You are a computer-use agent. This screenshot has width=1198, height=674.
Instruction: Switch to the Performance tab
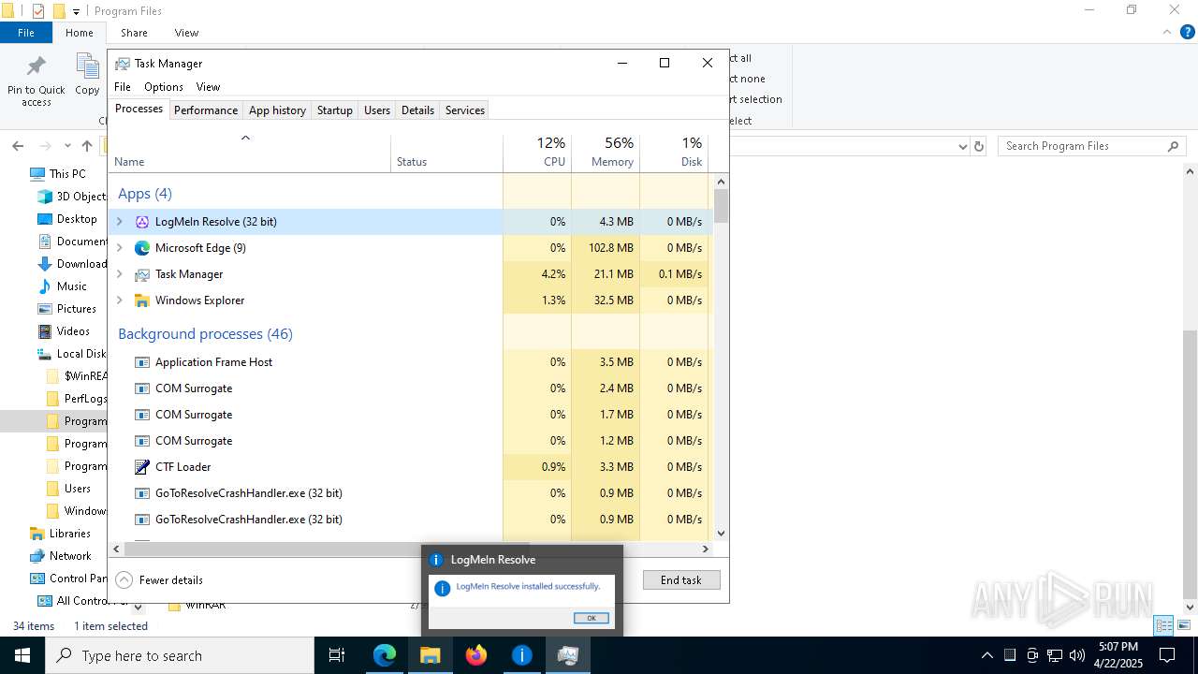click(x=206, y=110)
